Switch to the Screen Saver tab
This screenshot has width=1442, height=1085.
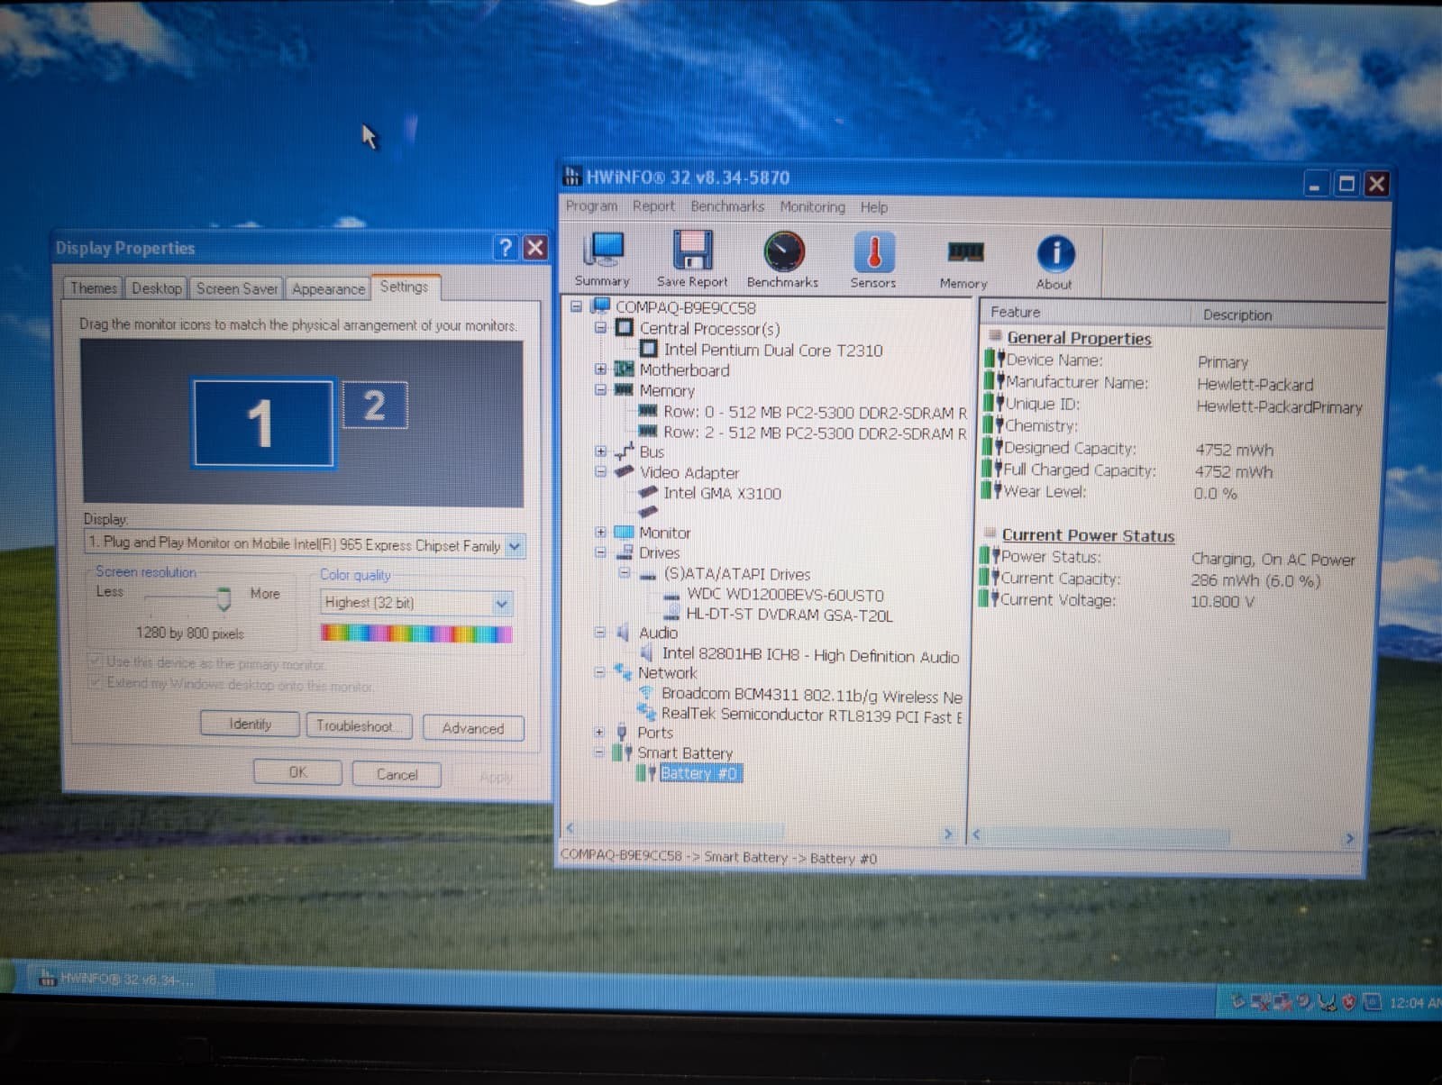point(237,289)
